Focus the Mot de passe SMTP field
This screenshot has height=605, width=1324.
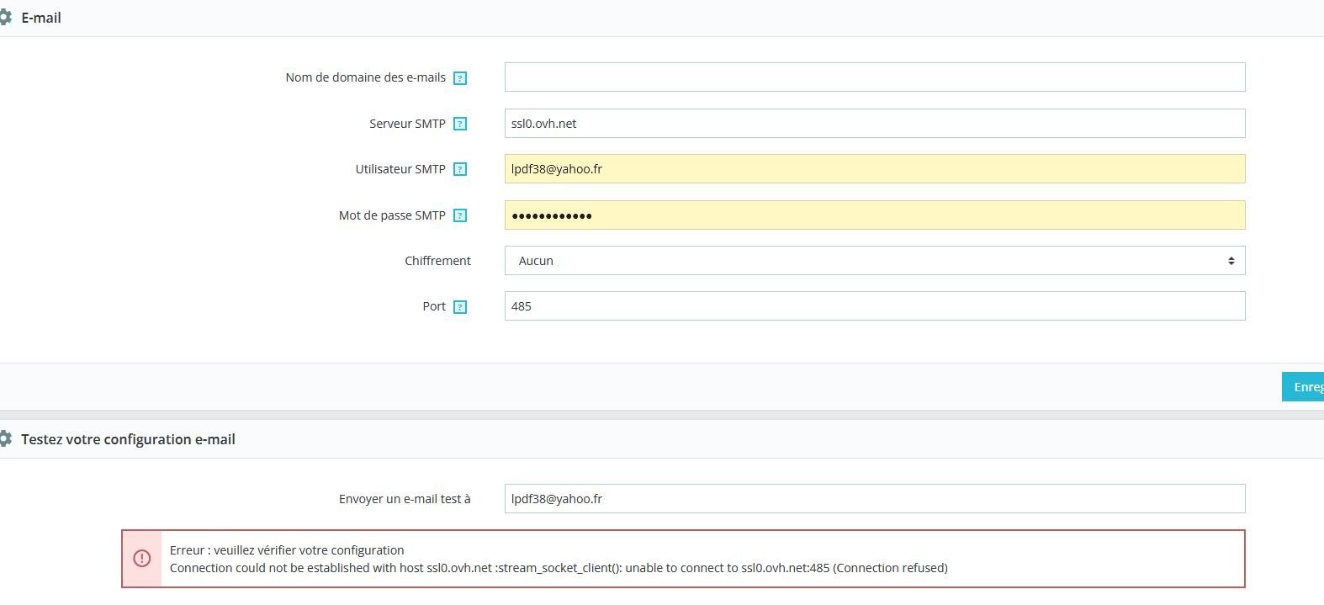pos(875,215)
